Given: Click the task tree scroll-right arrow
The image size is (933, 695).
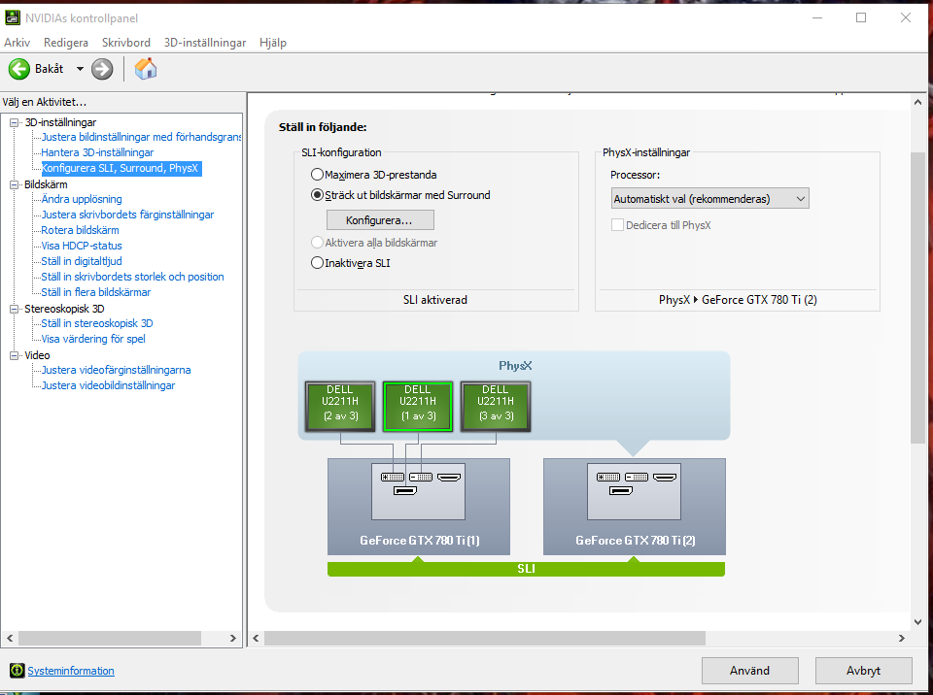Looking at the screenshot, I should pyautogui.click(x=232, y=638).
